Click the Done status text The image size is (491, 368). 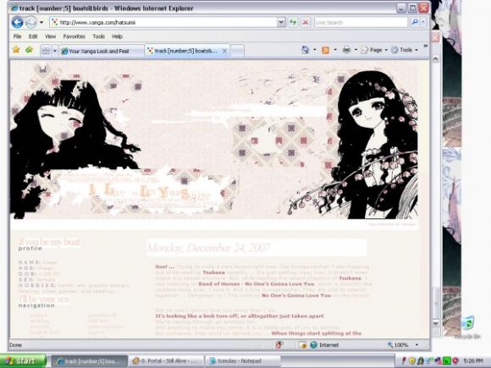tap(15, 345)
